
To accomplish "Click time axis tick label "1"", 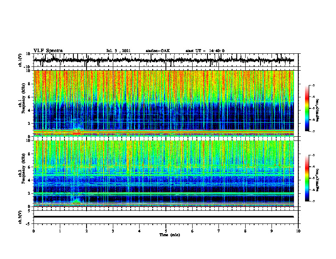I will tap(60, 231).
